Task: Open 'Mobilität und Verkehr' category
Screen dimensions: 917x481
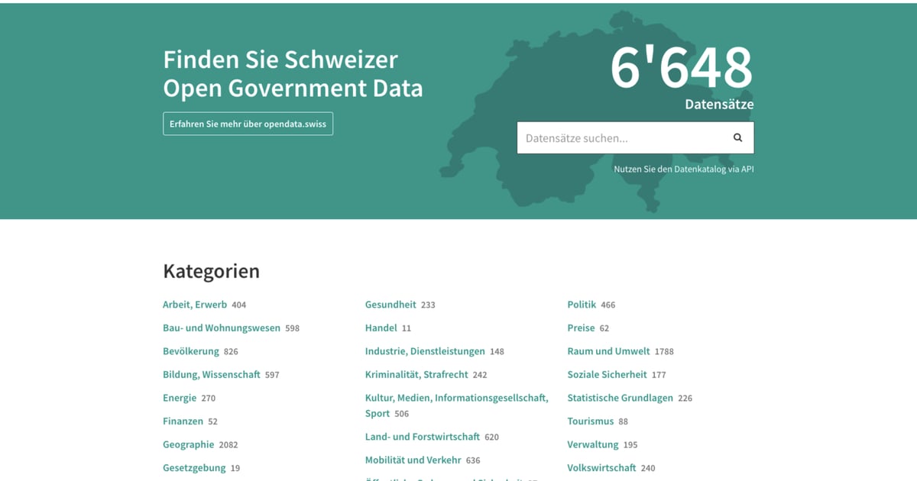Action: coord(413,460)
